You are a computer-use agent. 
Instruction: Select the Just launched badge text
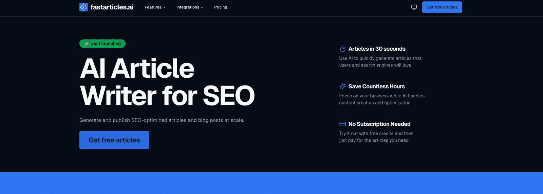[106, 44]
